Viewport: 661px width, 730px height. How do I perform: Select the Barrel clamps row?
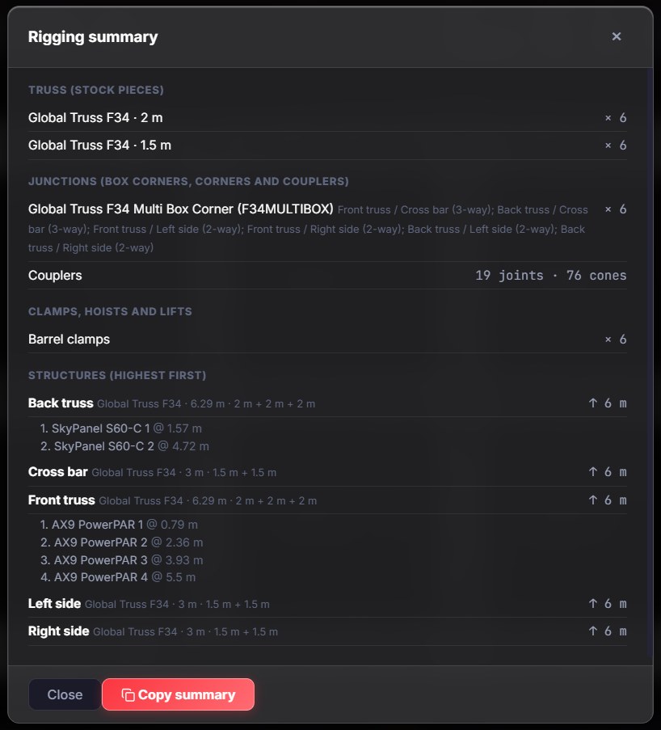click(327, 339)
